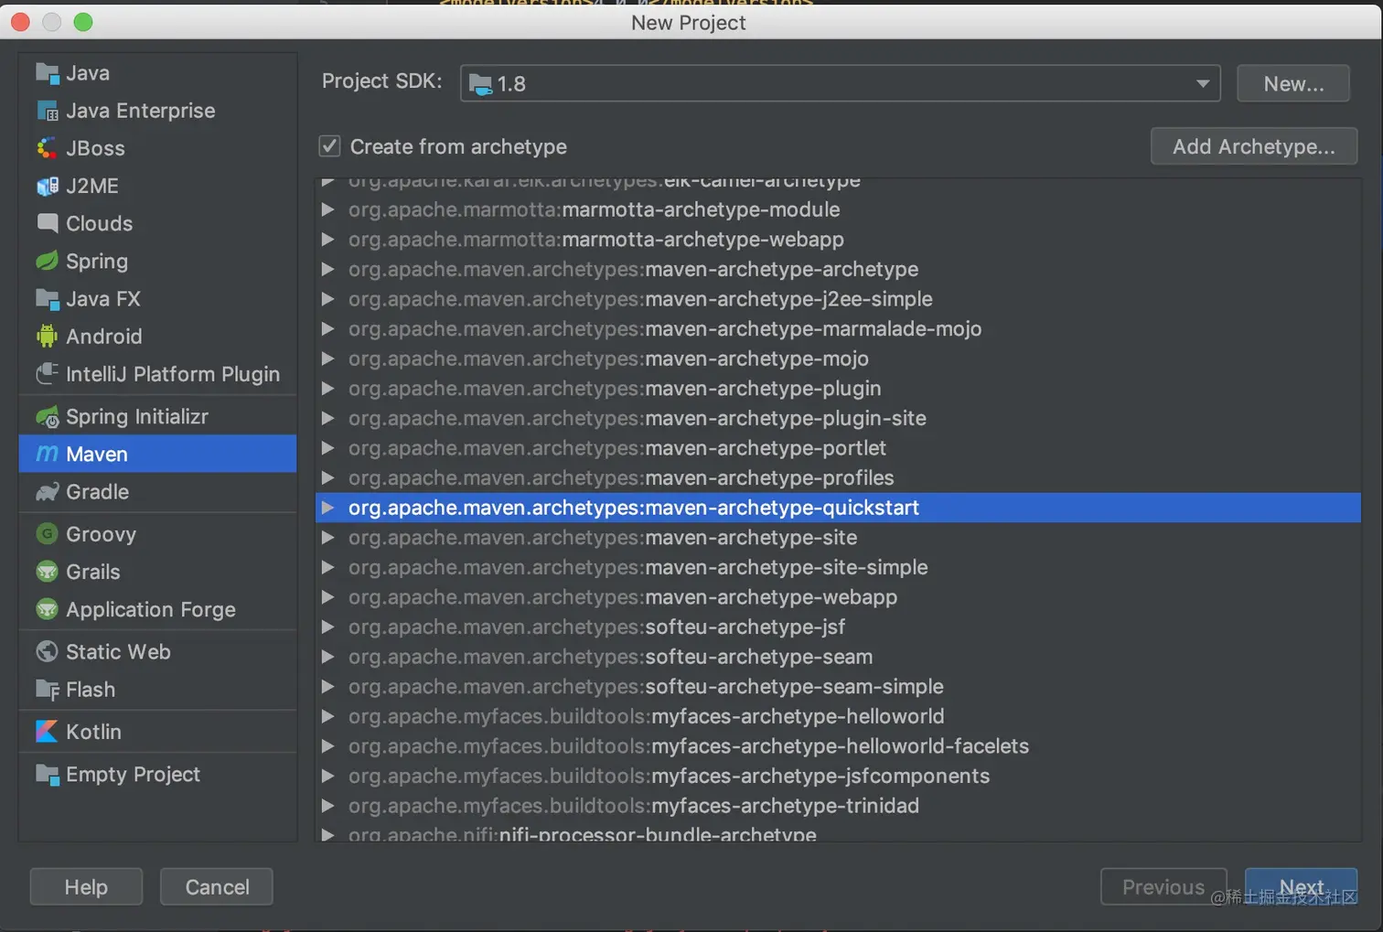Screen dimensions: 1383x932
Task: Click the IntelliJ Platform Plugin icon
Action: tap(47, 374)
